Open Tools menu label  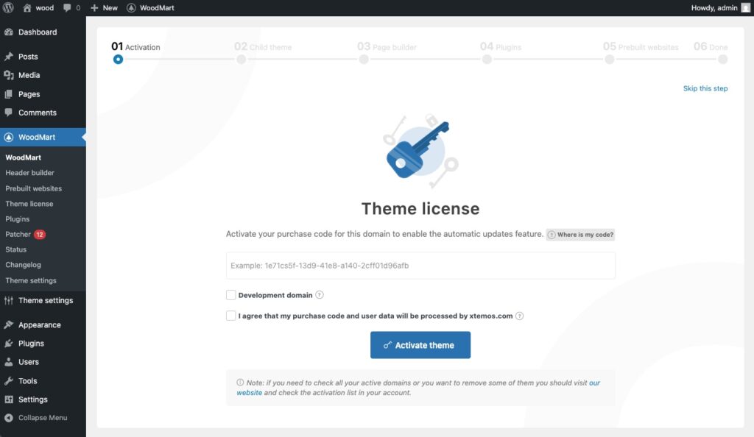point(27,381)
